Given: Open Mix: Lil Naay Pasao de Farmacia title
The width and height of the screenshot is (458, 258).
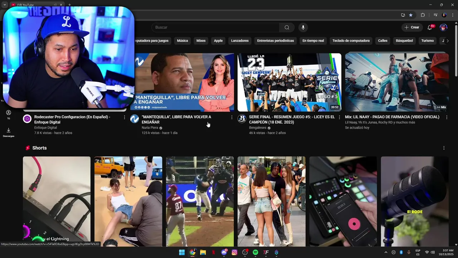Looking at the screenshot, I should [x=392, y=117].
